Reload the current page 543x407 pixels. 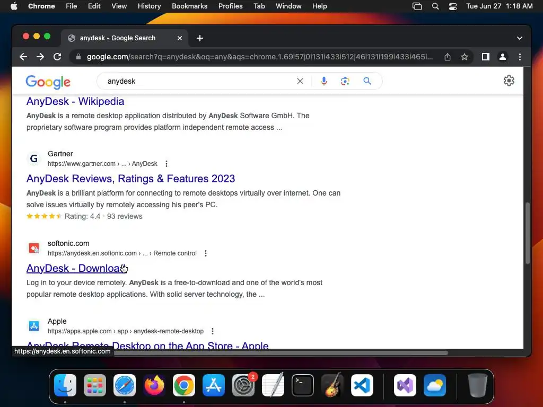click(x=57, y=57)
